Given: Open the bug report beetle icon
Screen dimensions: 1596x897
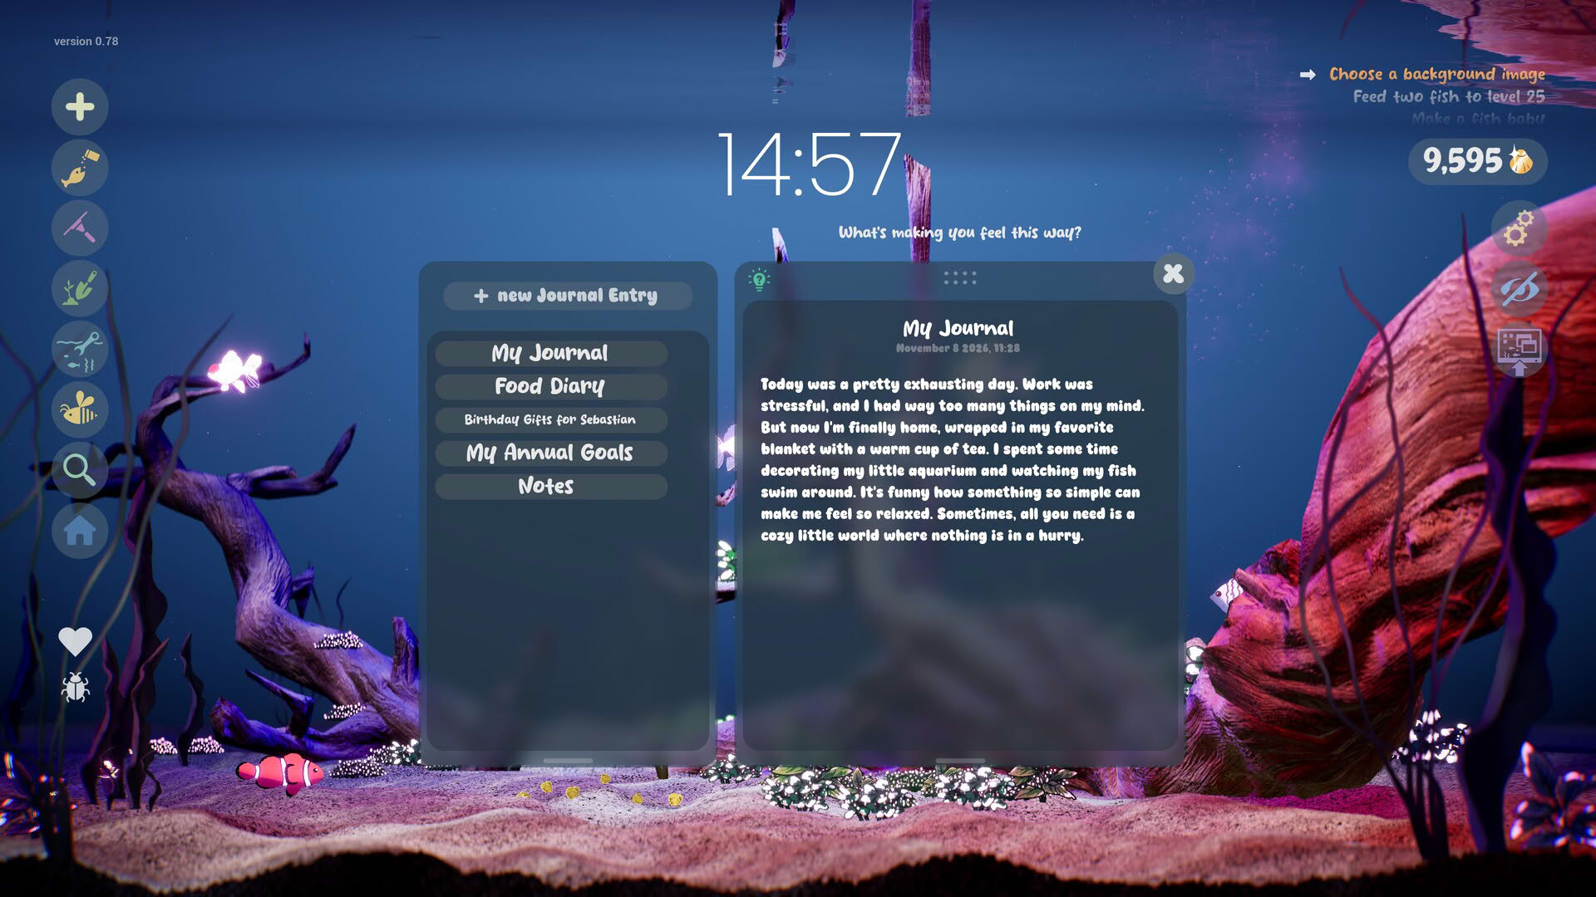Looking at the screenshot, I should [x=75, y=687].
